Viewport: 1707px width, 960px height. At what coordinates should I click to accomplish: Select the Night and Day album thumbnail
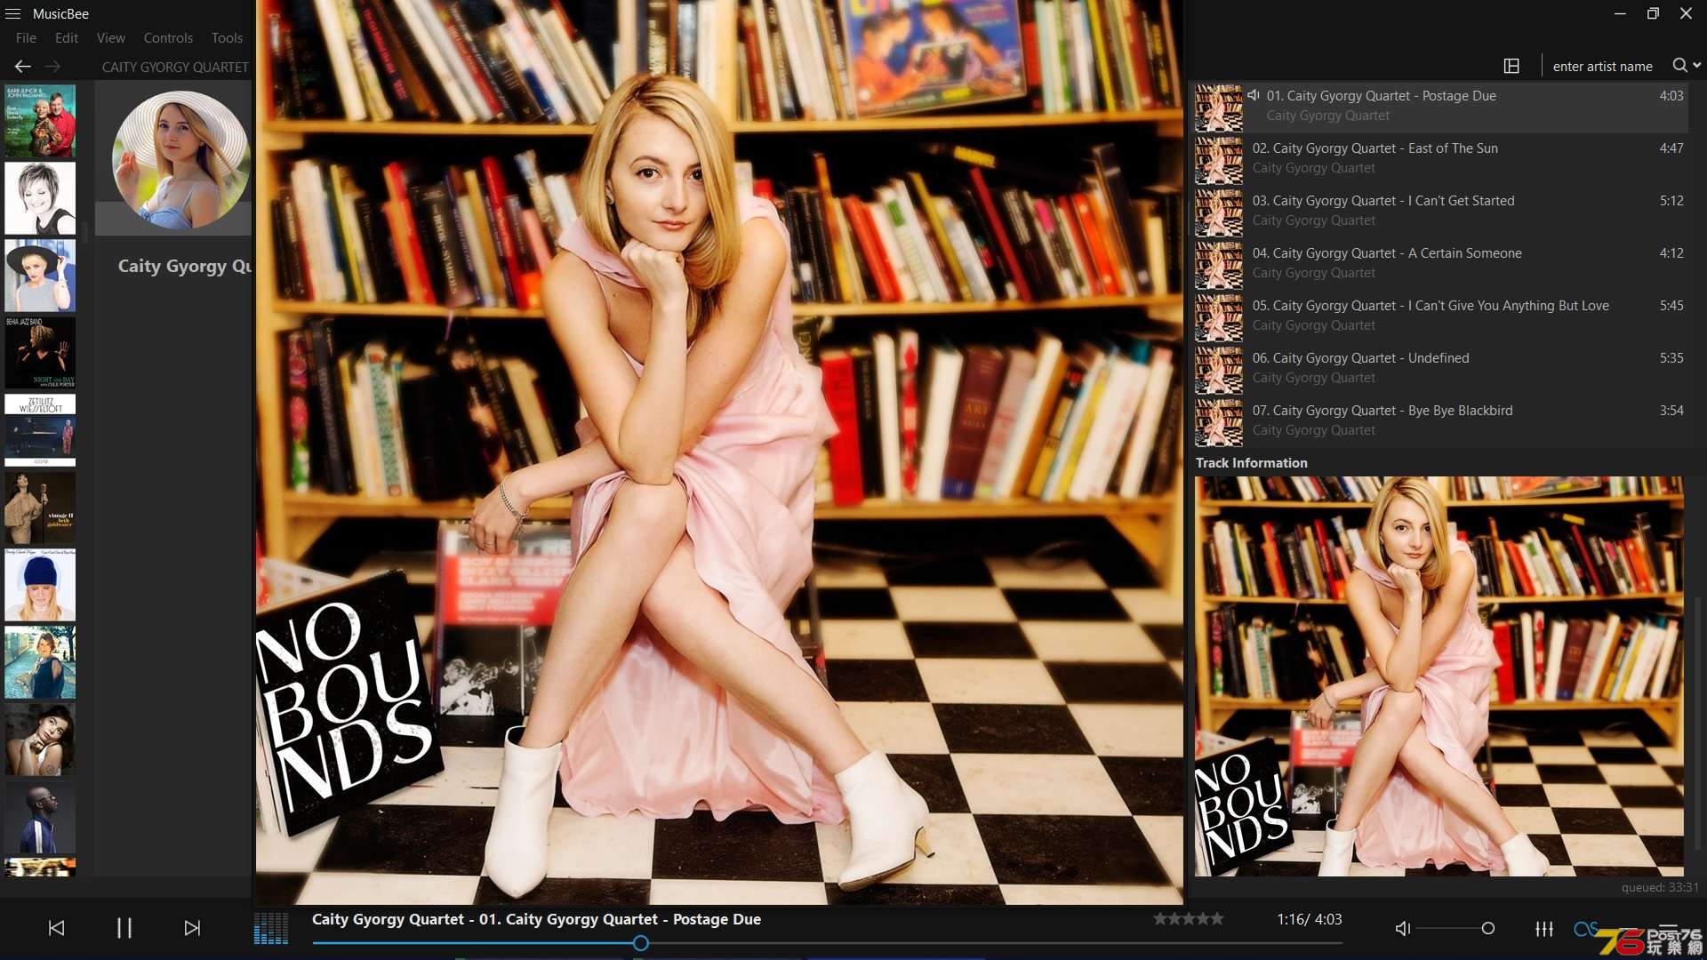(40, 353)
